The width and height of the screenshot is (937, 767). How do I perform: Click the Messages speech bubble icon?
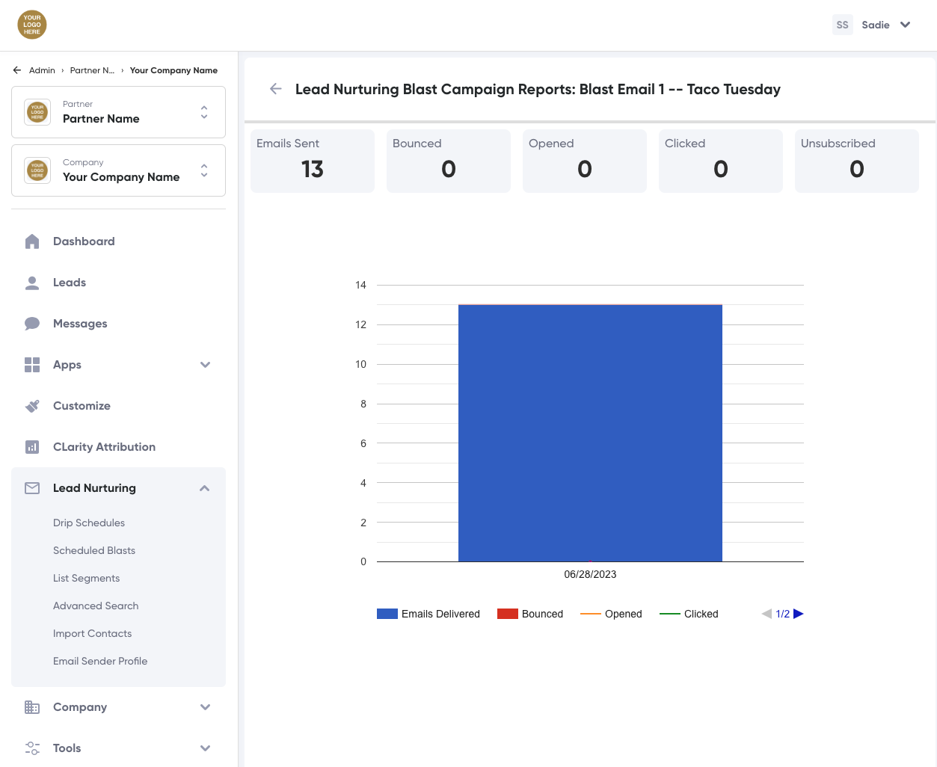click(32, 324)
